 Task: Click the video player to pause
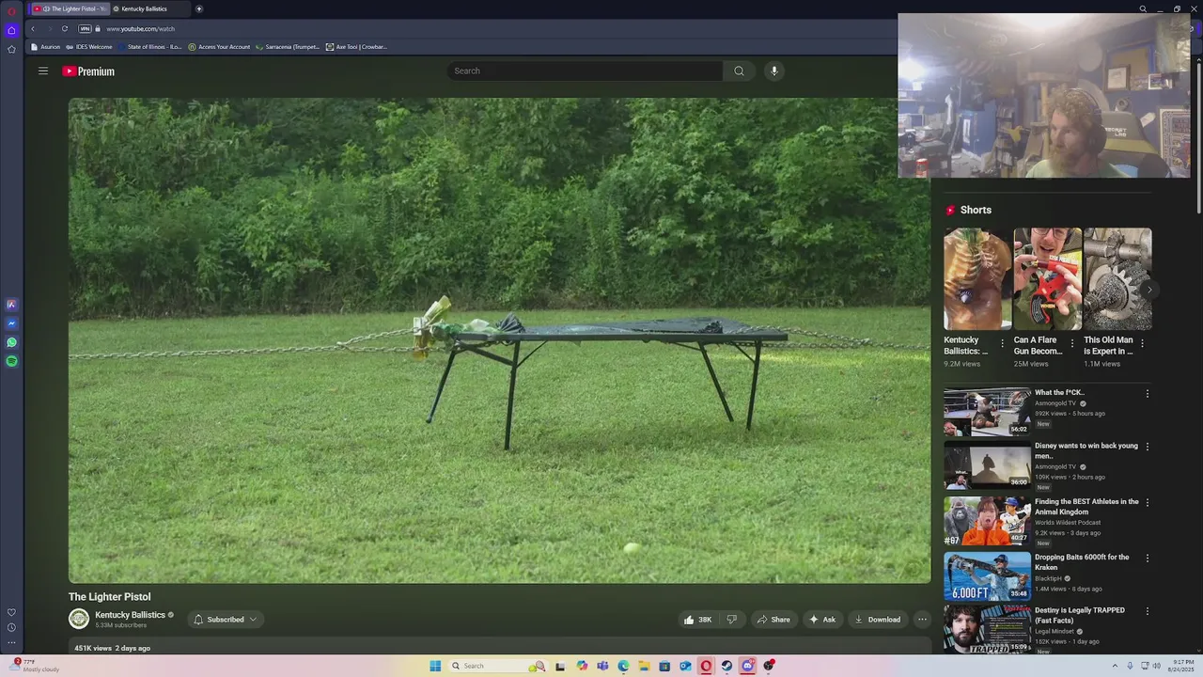[499, 340]
